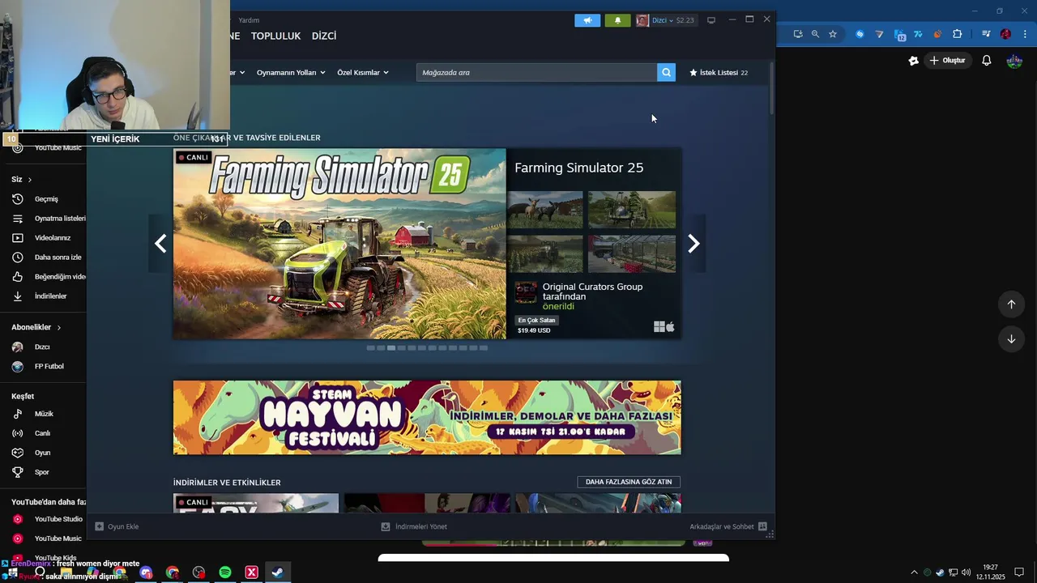This screenshot has width=1037, height=583.
Task: Go to previous featured carousel game
Action: pos(160,244)
